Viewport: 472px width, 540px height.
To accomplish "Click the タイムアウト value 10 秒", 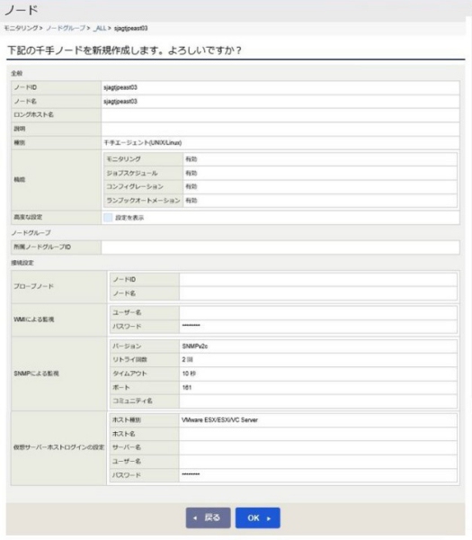I will (x=189, y=373).
